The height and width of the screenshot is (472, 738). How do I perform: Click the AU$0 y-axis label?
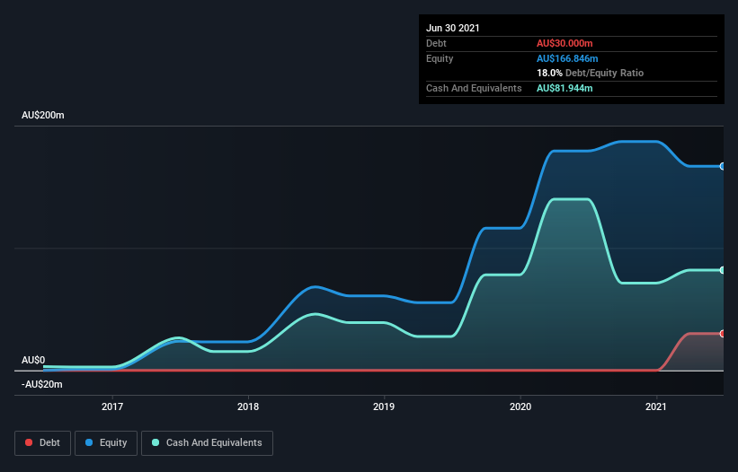[33, 360]
